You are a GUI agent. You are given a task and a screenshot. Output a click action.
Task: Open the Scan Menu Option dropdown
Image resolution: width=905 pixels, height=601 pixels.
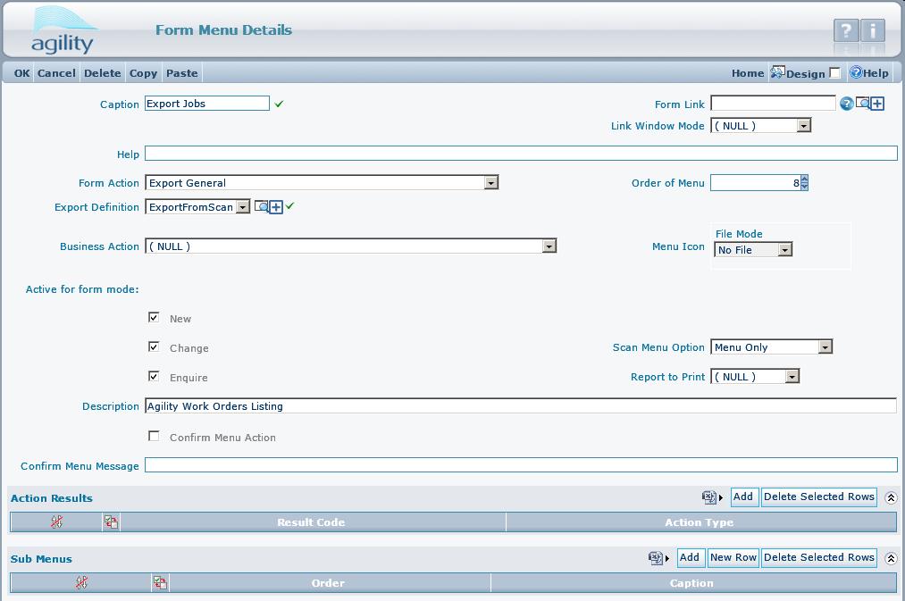(825, 347)
